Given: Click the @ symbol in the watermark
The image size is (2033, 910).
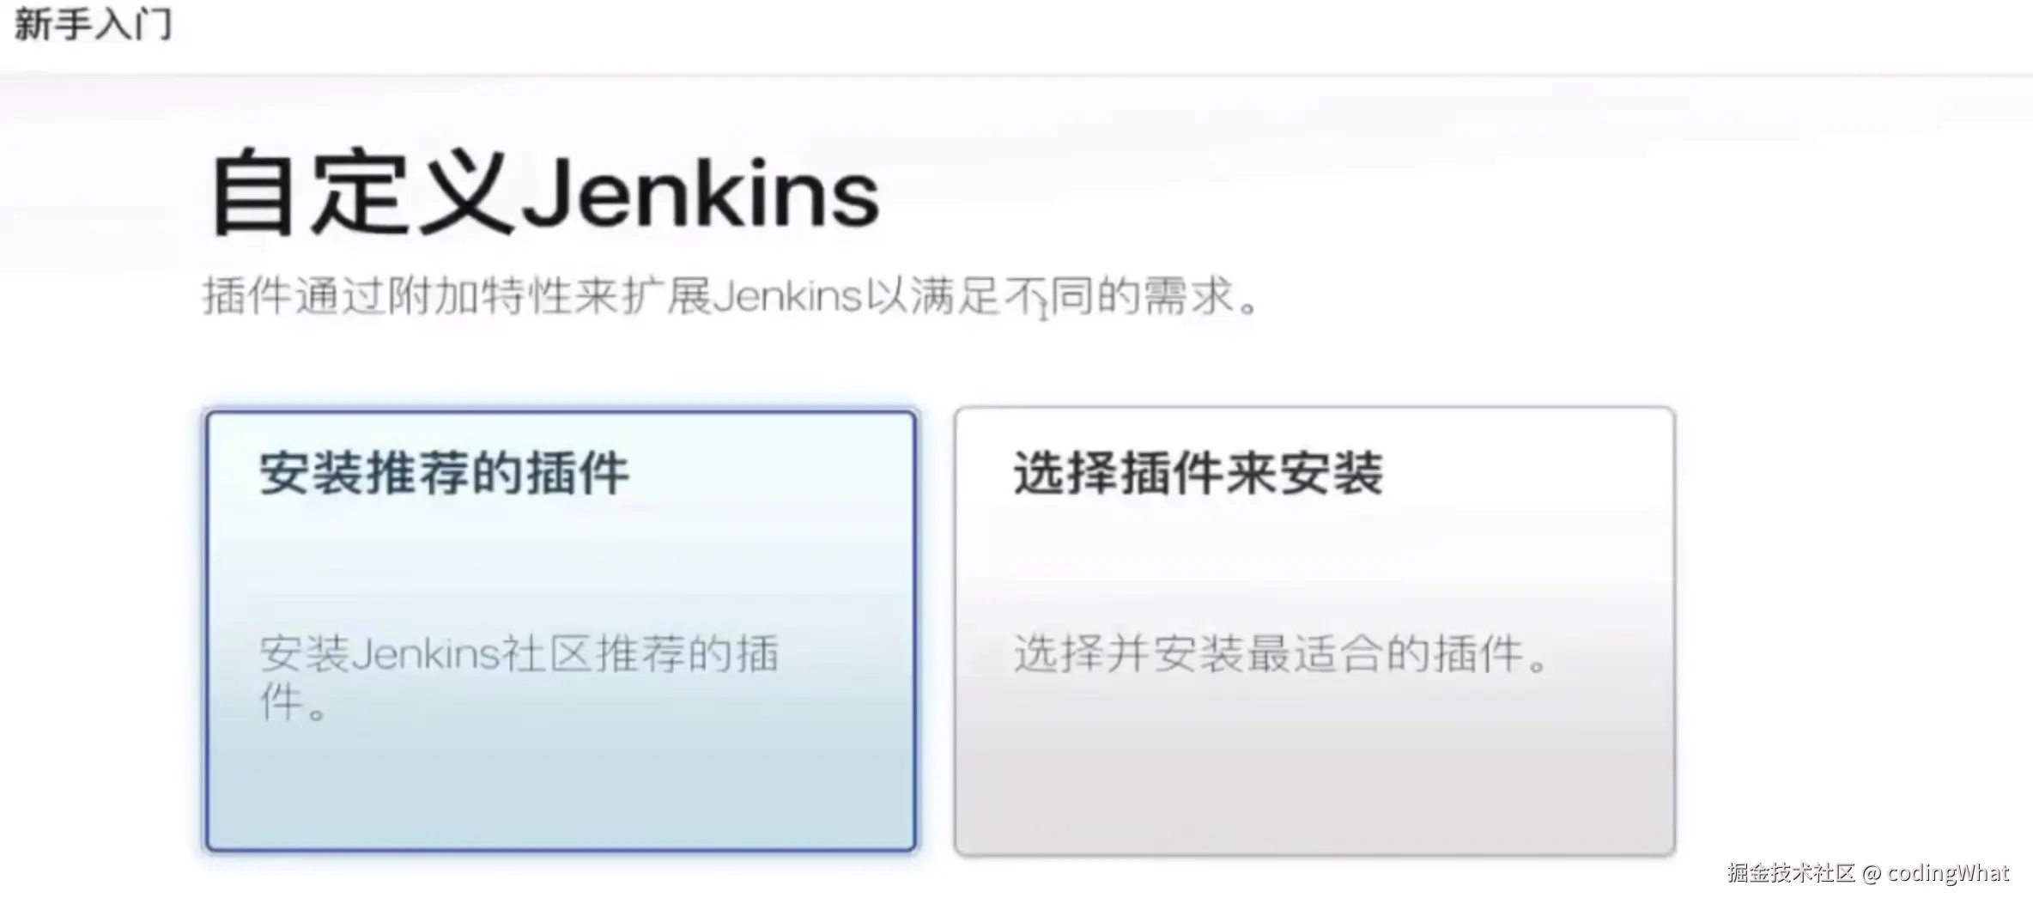Looking at the screenshot, I should [1872, 874].
